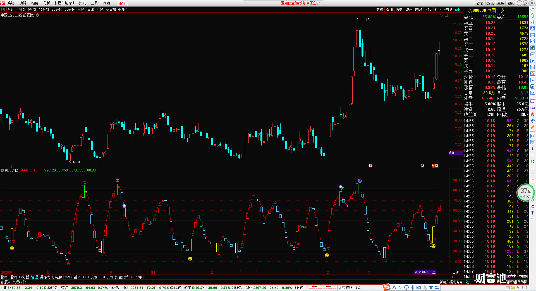Switch to the 周线 weekly chart
536x291 pixels.
pos(90,9)
